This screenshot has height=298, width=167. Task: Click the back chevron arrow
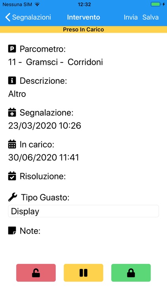(x=8, y=17)
